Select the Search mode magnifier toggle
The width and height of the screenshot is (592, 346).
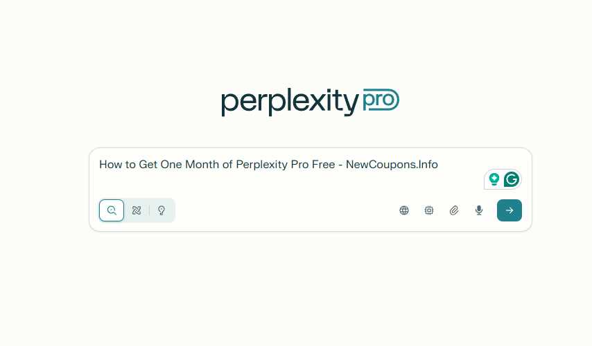tap(112, 210)
